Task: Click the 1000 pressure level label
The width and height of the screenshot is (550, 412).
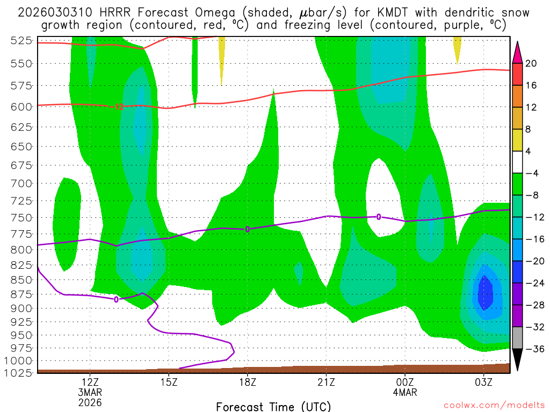Action: 18,361
